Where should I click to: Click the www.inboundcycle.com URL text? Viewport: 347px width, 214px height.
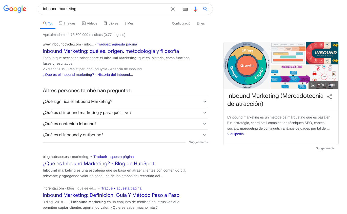(x=62, y=44)
